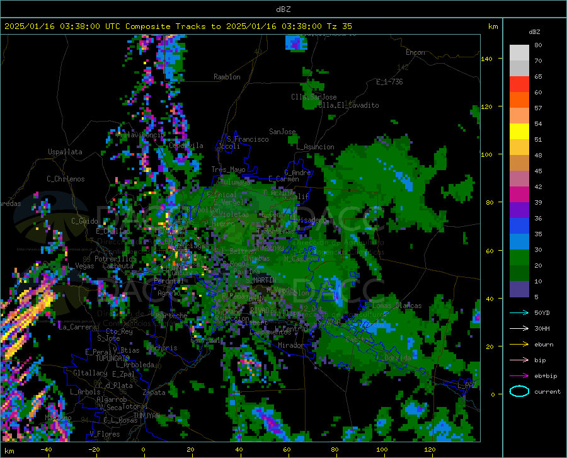Click the 'dBZ' title in top header bar
The height and width of the screenshot is (458, 567).
[x=283, y=9]
